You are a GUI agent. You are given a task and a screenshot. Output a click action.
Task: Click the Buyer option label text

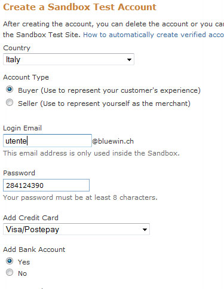[109, 90]
